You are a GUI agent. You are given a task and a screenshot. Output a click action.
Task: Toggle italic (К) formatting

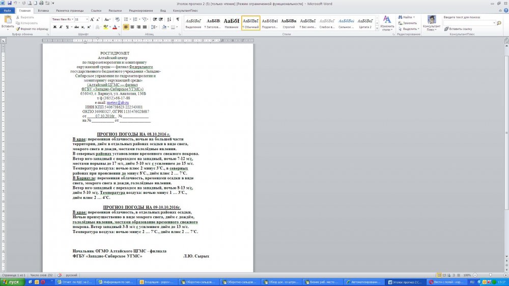click(61, 27)
